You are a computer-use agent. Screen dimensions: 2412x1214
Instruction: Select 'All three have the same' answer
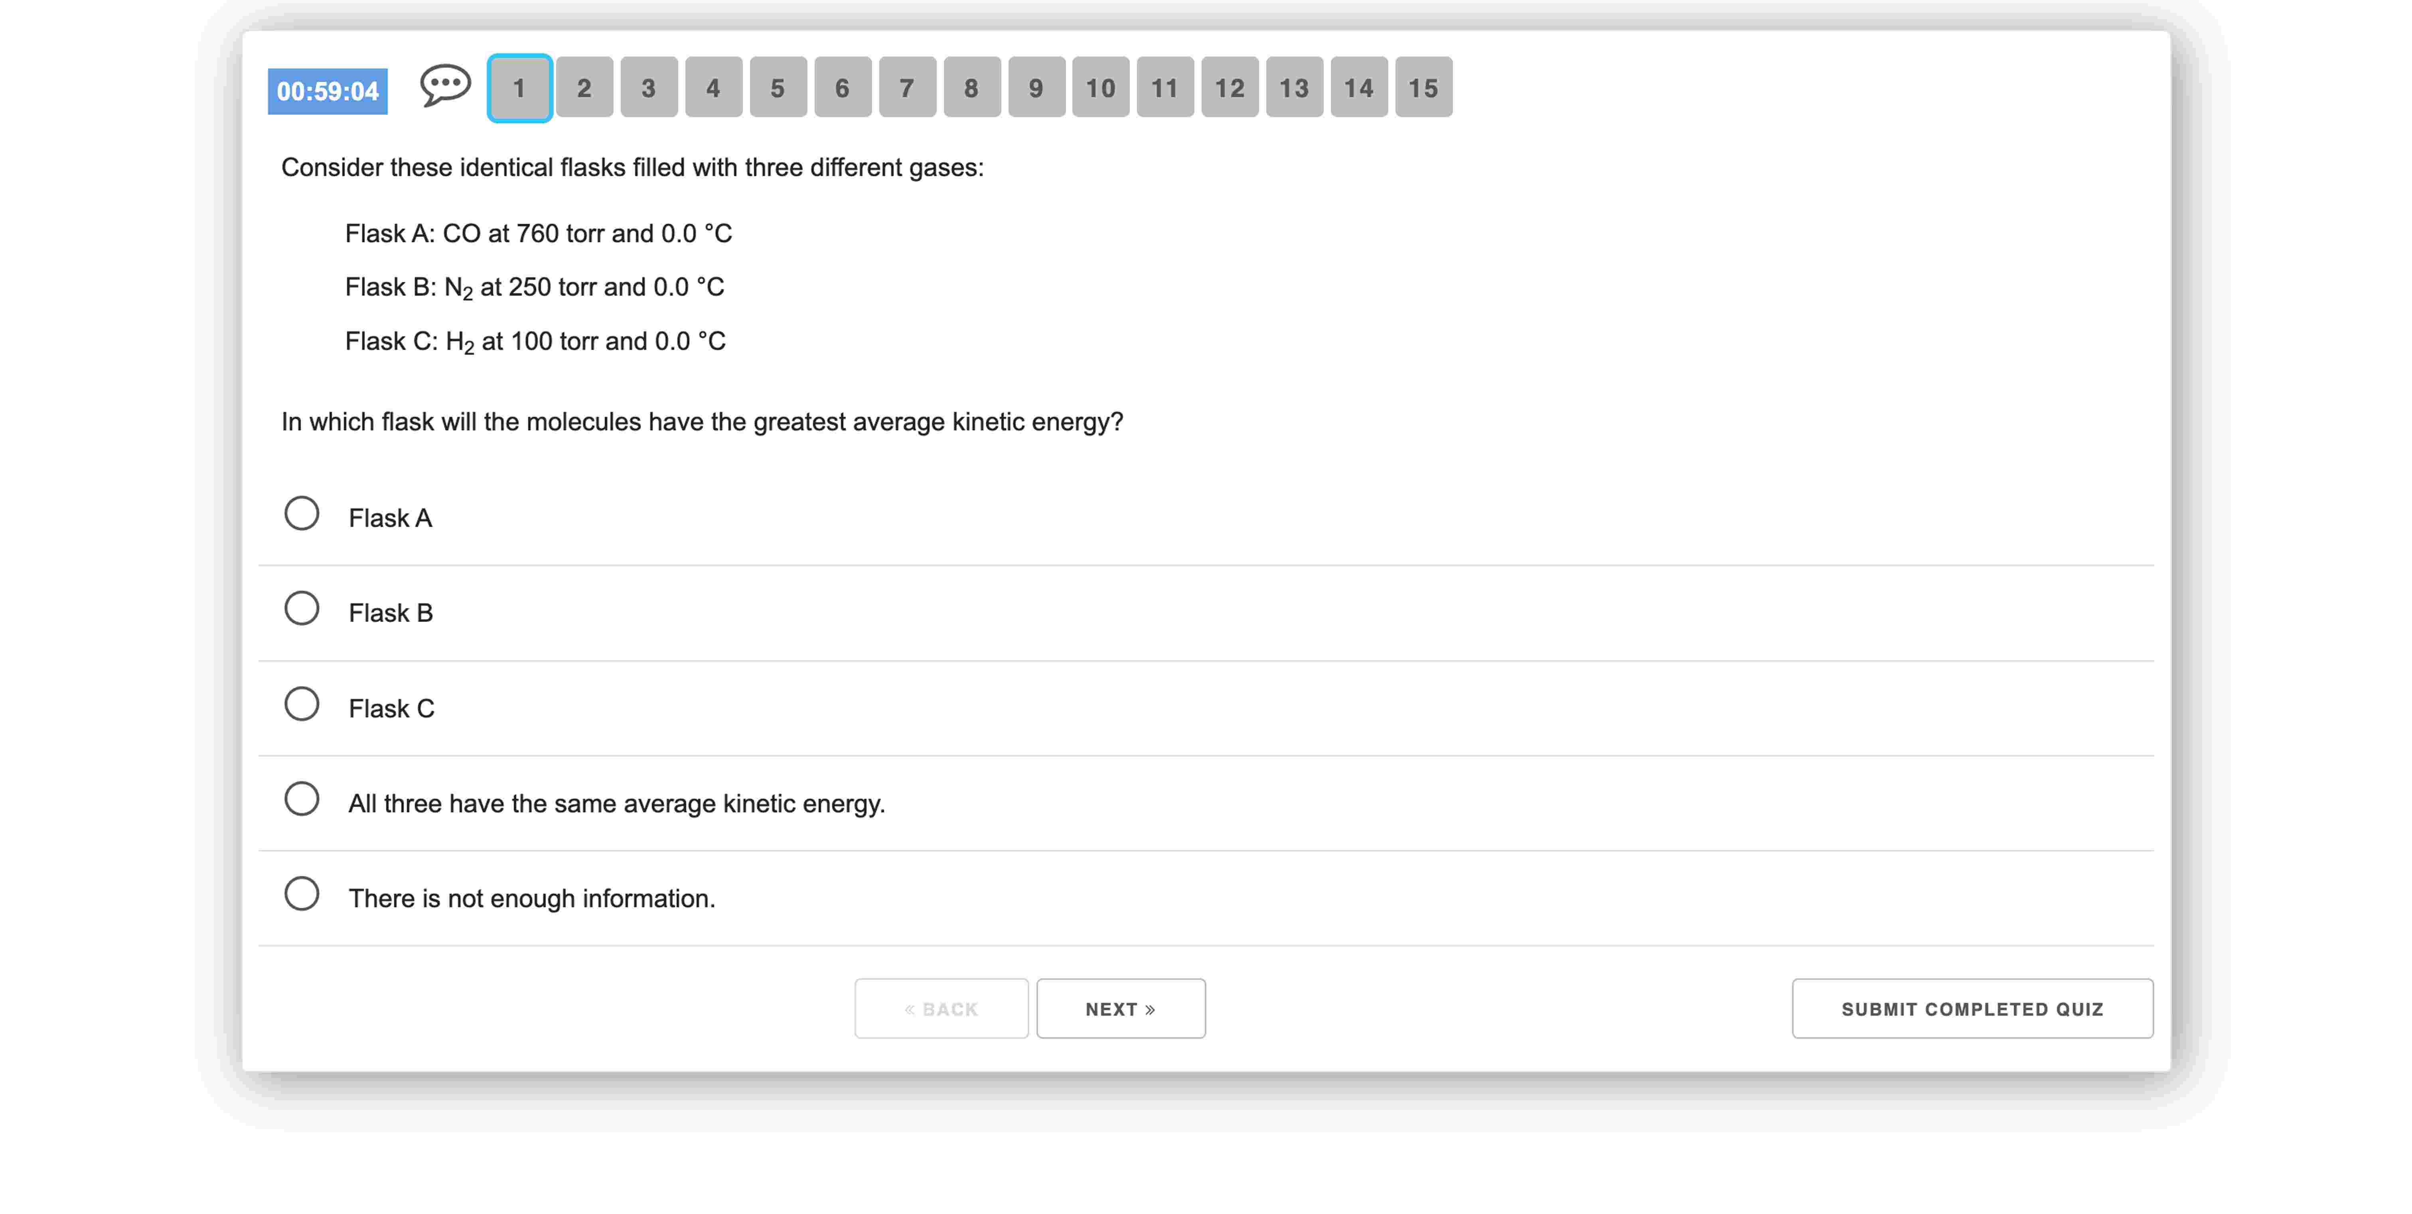tap(302, 799)
